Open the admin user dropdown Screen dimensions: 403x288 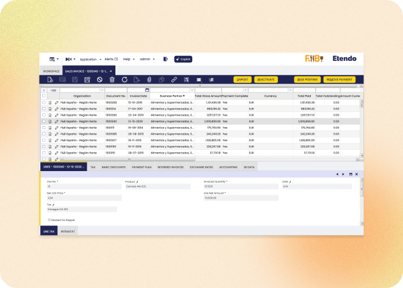[x=147, y=59]
